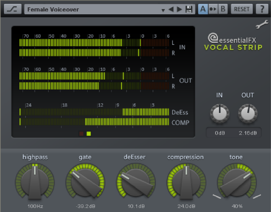Switch to the B comparison state
271x212 pixels.
click(x=223, y=9)
